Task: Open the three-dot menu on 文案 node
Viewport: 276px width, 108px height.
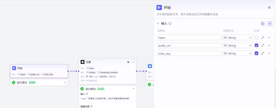Action: pos(133,62)
